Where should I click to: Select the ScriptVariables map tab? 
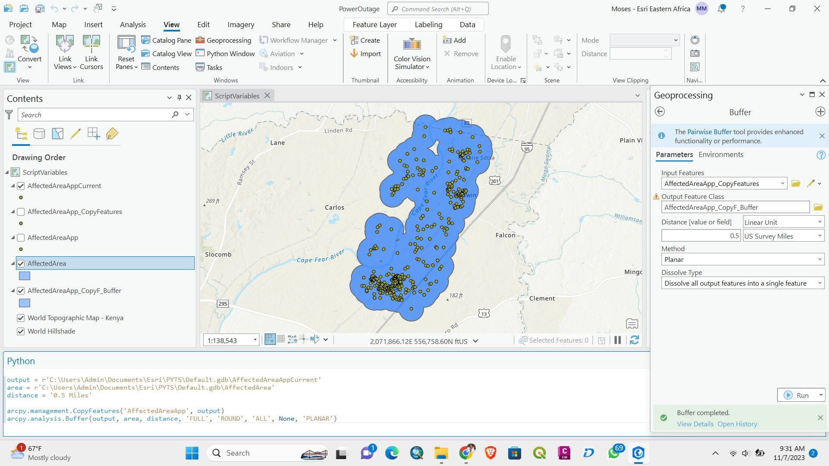(x=237, y=96)
